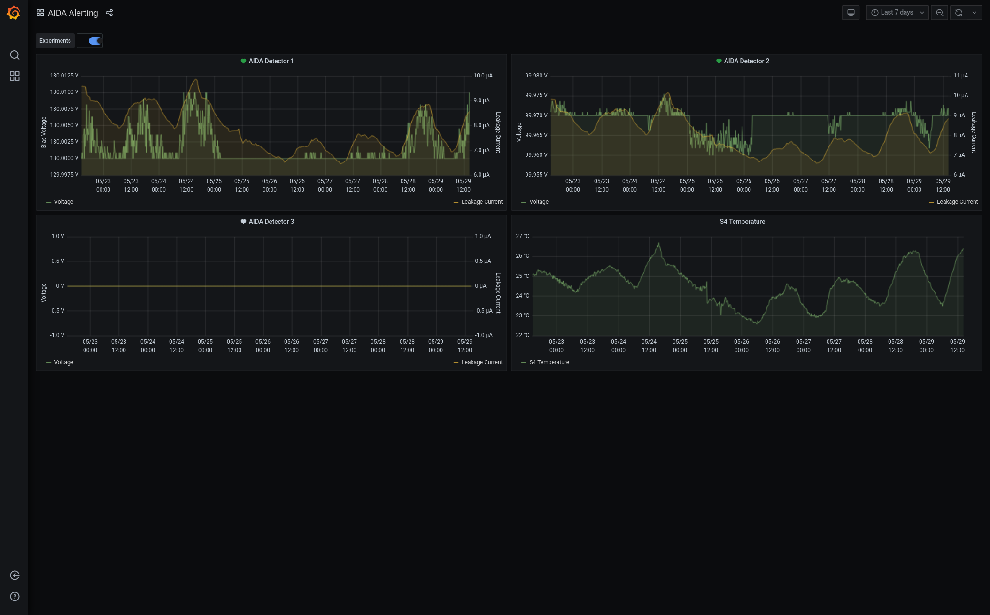This screenshot has width=990, height=615.
Task: Click the share dashboard icon
Action: click(x=109, y=13)
